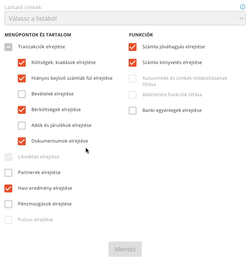Uncheck Számla könyvelés elrejtése
The height and width of the screenshot is (266, 250).
(x=133, y=63)
